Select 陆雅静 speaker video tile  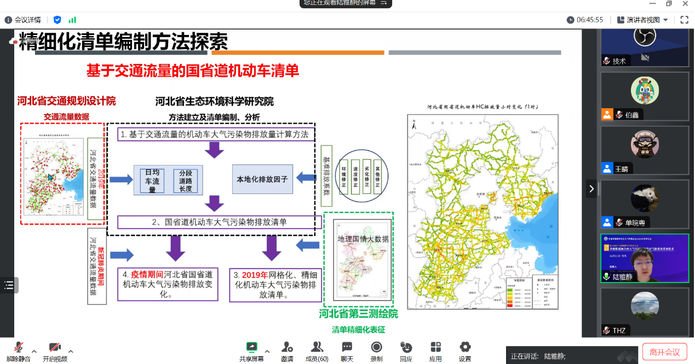[645, 258]
